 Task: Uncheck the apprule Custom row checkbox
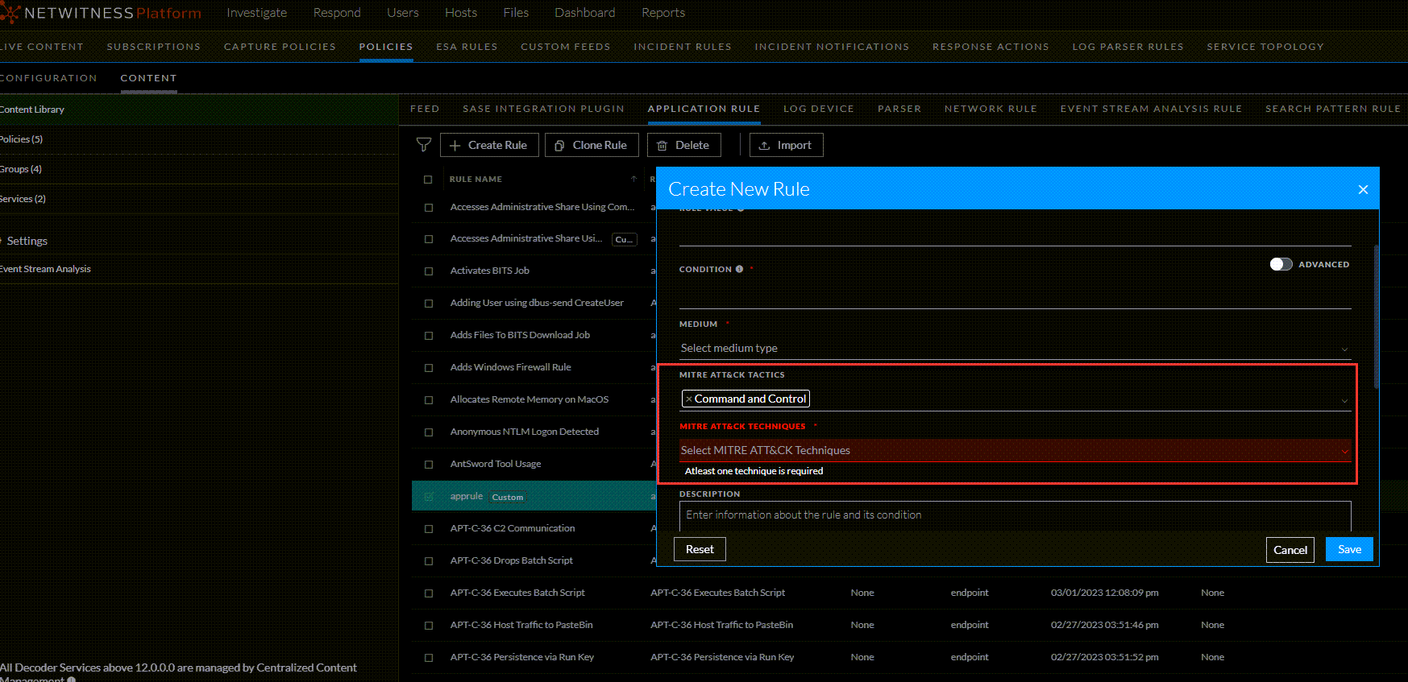tap(429, 497)
